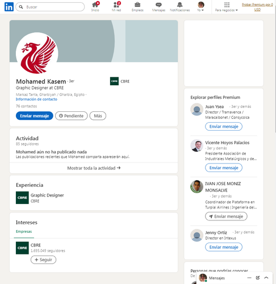
Task: Click the CBRE company logo beside name
Action: pyautogui.click(x=114, y=81)
